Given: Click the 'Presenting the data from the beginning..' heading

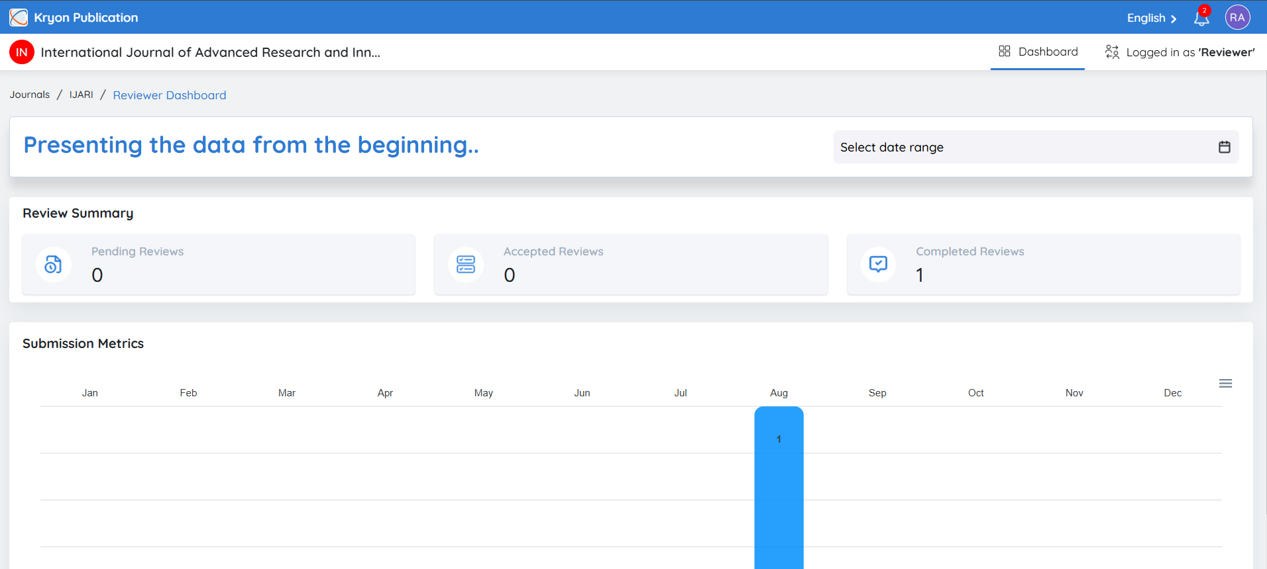Looking at the screenshot, I should coord(251,145).
